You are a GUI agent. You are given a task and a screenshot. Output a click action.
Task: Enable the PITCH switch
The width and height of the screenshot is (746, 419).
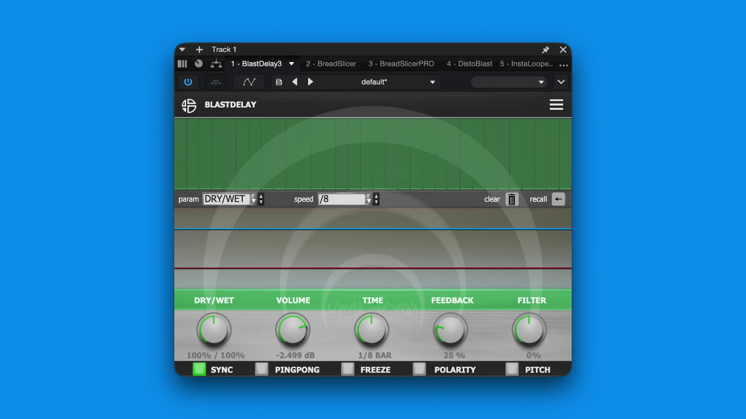[512, 369]
